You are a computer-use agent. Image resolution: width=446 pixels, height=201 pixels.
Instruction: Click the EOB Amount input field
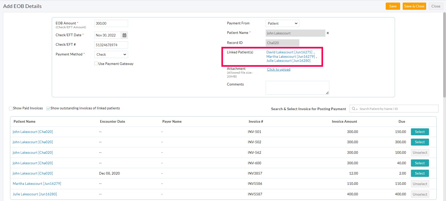coord(111,23)
